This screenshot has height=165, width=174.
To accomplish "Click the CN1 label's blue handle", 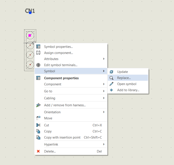I will point(30,13).
